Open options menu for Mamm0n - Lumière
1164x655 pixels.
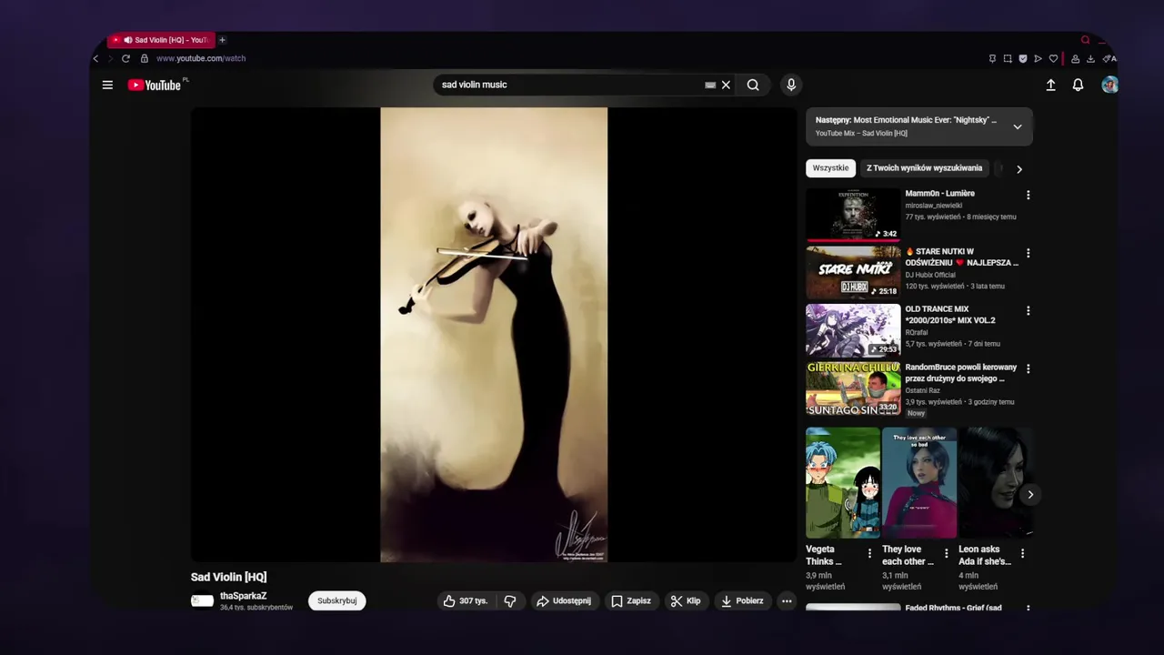[1029, 196]
